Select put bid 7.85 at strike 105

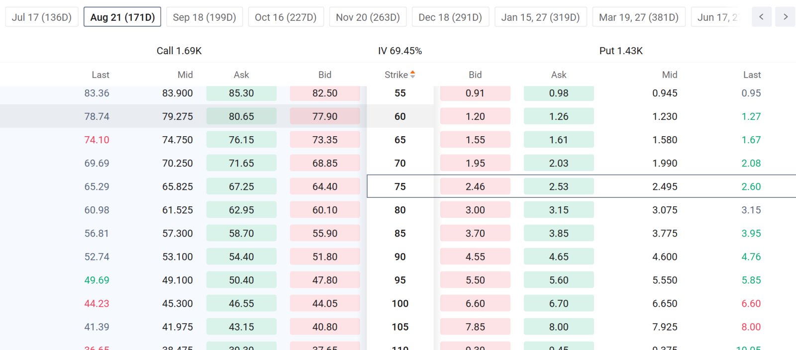[x=475, y=327]
